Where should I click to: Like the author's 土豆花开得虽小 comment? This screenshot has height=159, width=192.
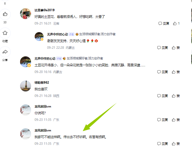176,72
